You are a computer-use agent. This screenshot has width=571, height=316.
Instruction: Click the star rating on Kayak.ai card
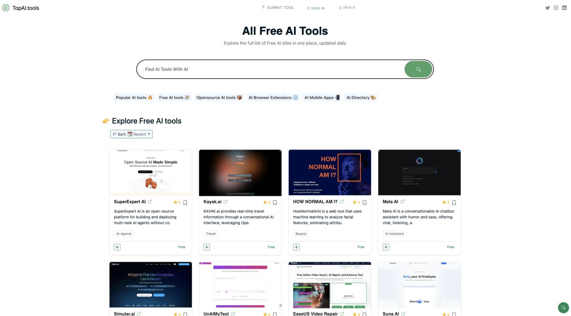[267, 203]
